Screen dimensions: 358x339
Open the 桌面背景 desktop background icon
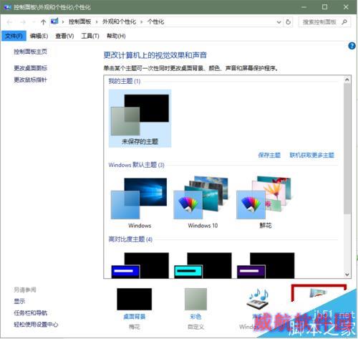(x=135, y=300)
